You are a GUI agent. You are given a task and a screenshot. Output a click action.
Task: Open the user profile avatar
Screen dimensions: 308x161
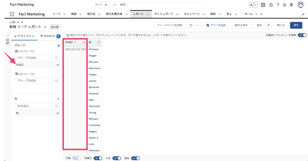coord(300,5)
